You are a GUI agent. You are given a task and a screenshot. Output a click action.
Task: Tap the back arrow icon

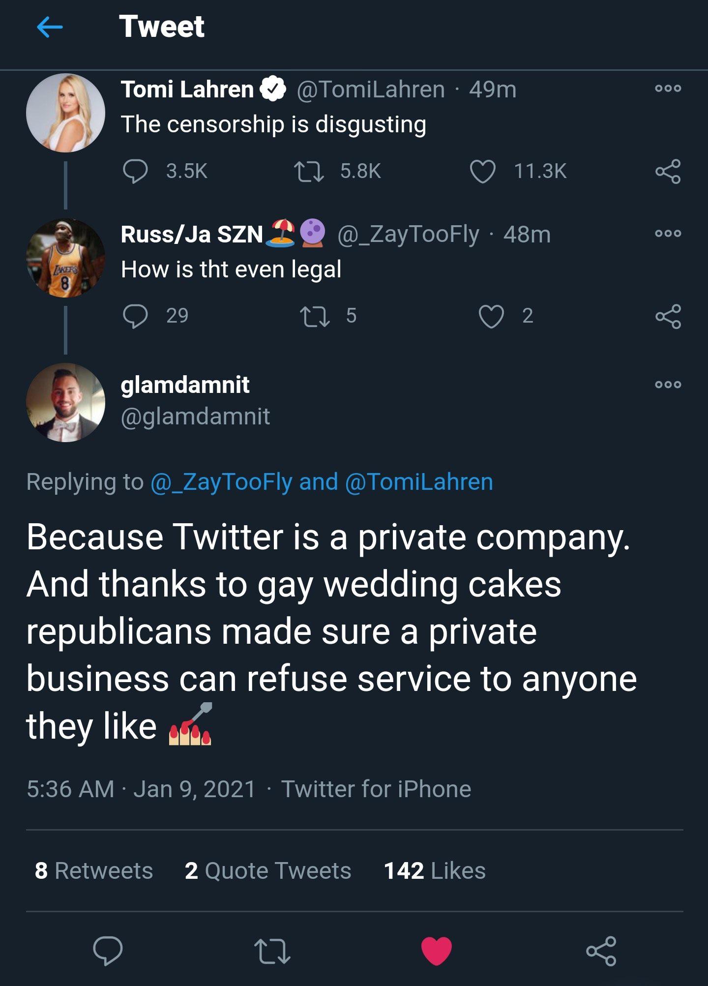pyautogui.click(x=50, y=27)
